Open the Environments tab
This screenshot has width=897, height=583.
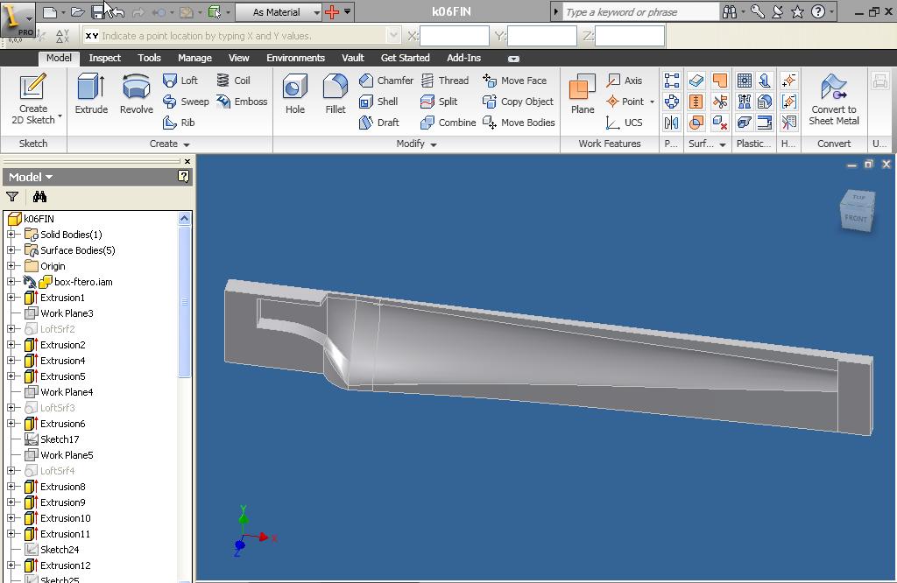click(x=295, y=58)
